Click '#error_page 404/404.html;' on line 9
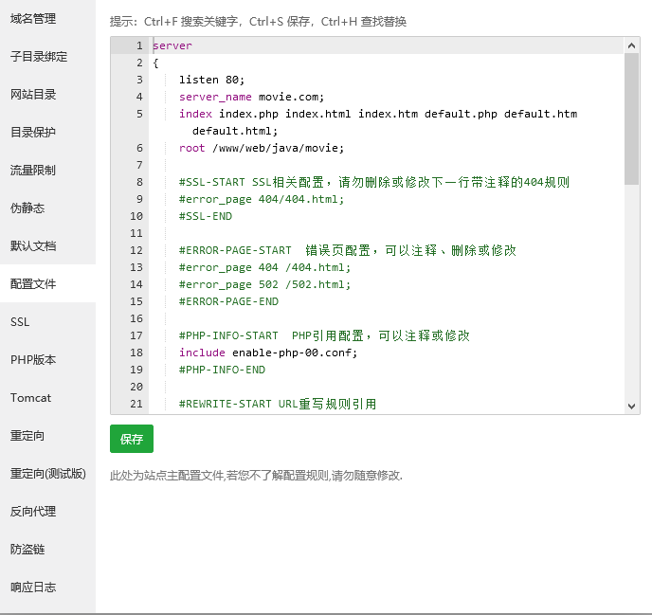Screen dimensions: 652x615 tap(262, 199)
